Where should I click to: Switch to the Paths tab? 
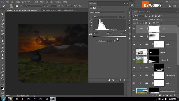coord(149,12)
